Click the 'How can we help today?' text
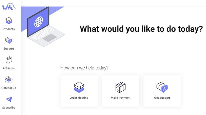 (84, 68)
